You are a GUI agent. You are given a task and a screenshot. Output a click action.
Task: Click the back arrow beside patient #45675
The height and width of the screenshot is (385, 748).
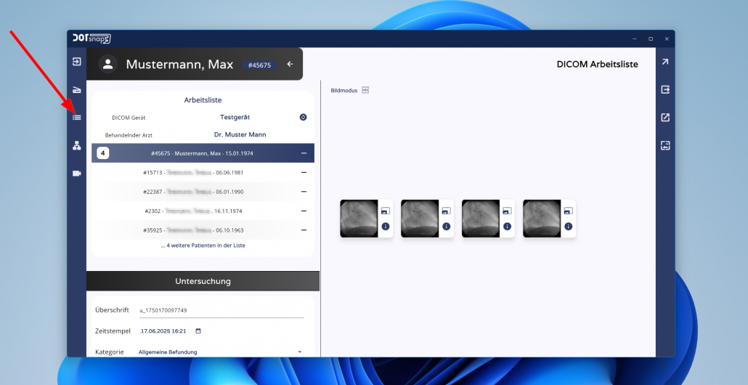point(290,65)
